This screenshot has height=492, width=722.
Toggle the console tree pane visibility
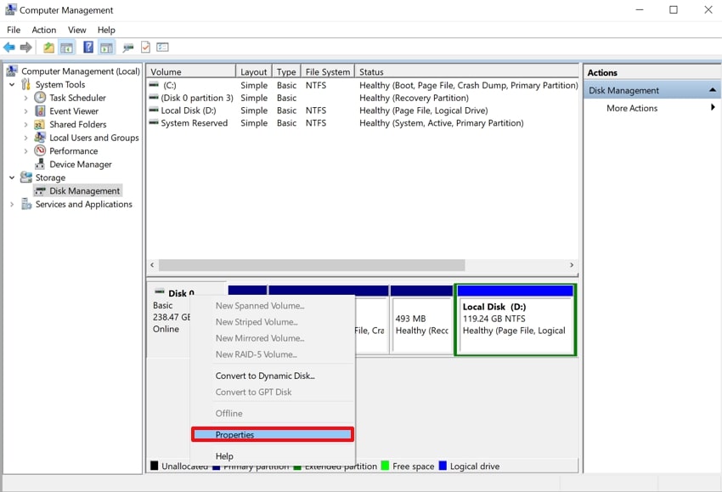[x=66, y=47]
